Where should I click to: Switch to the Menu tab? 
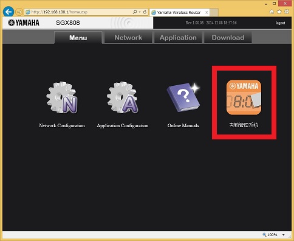(x=78, y=38)
